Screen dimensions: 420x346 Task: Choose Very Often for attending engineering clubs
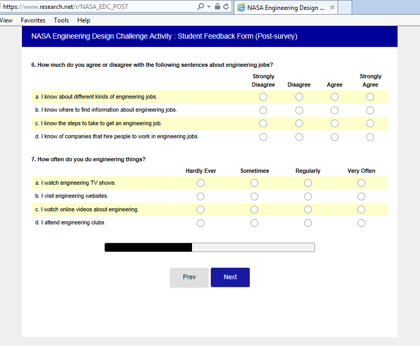pyautogui.click(x=361, y=223)
